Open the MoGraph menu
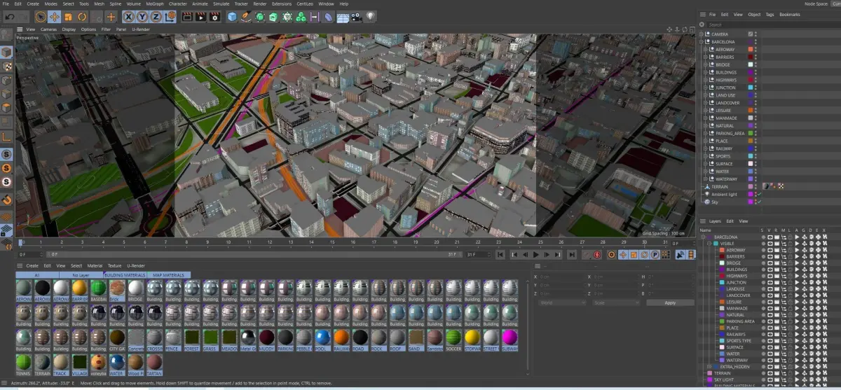 click(154, 4)
